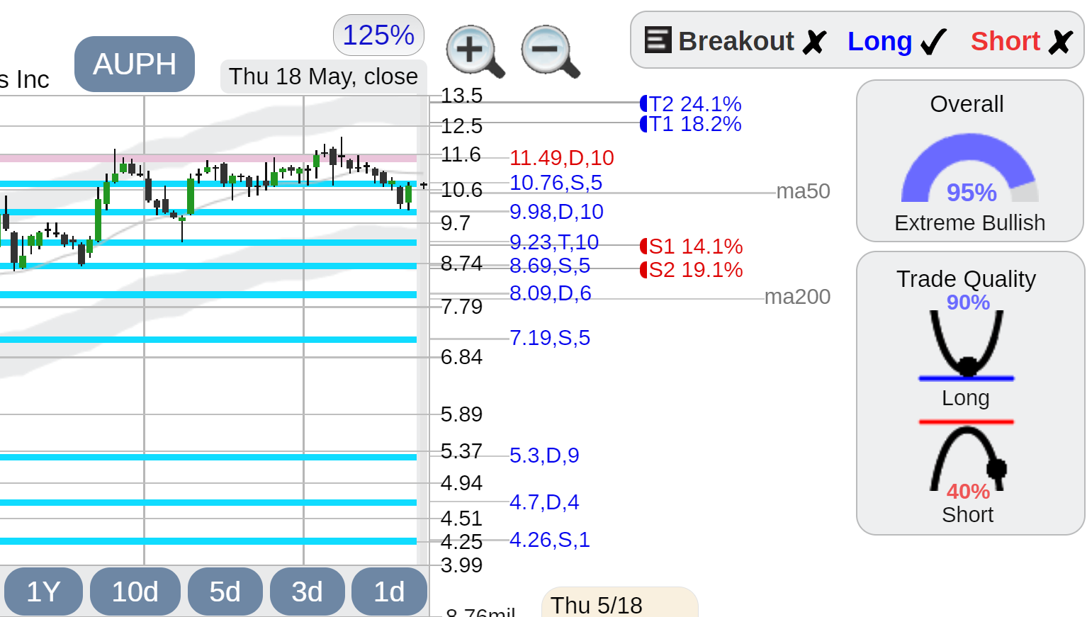Select the 1Y timeframe tab
Viewport: 1087px width, 617px height.
(43, 591)
